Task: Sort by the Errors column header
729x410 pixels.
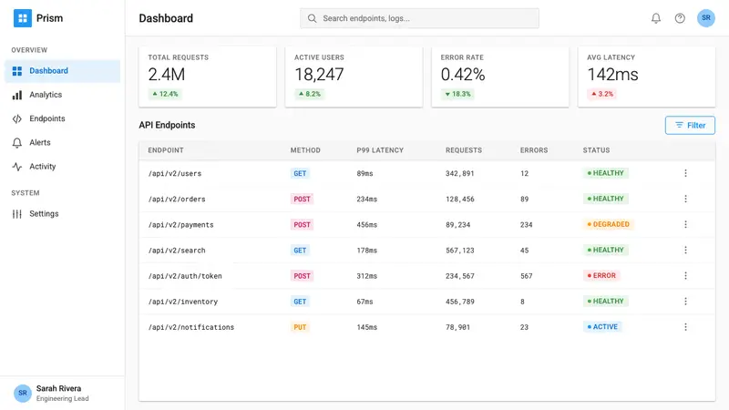Action: tap(534, 150)
